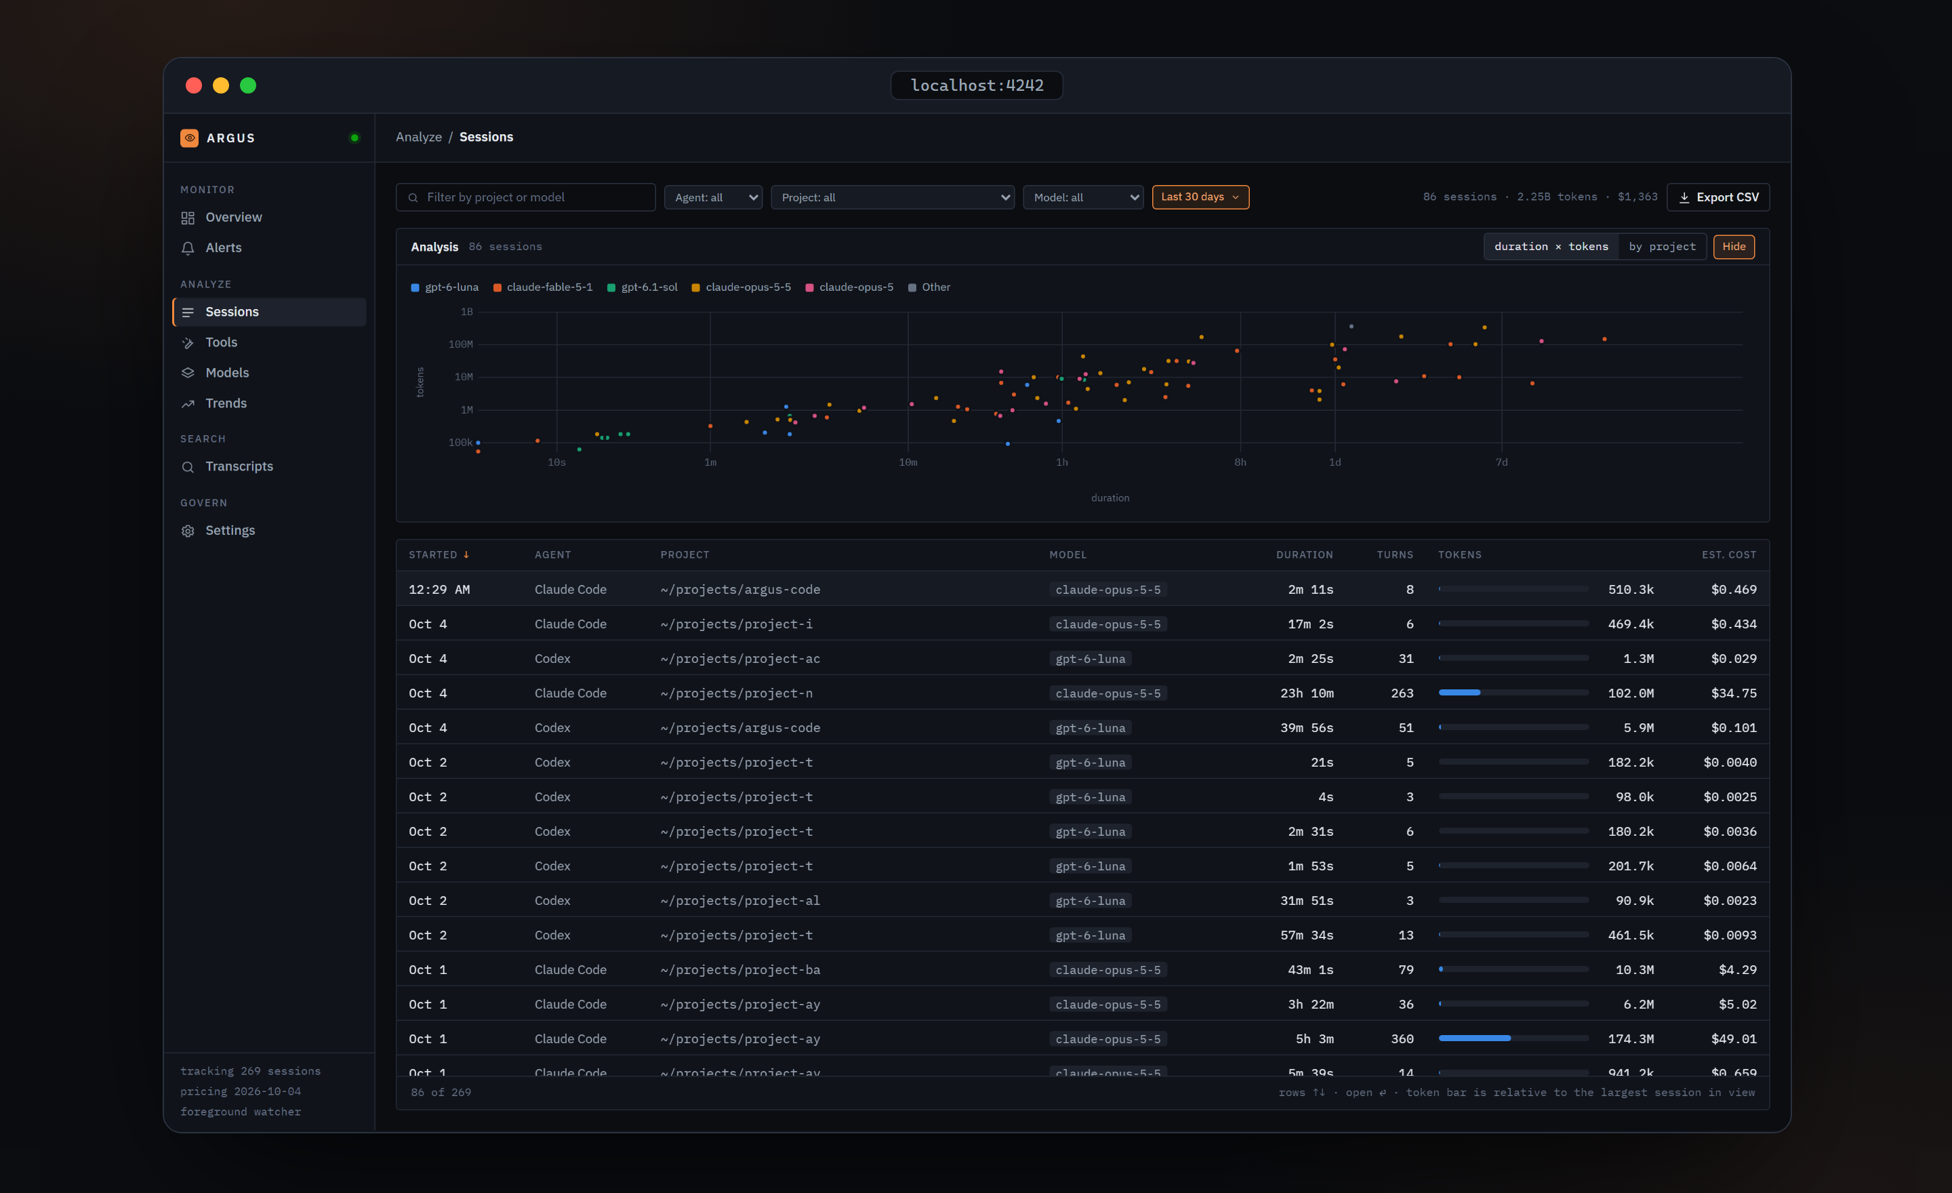Switch to duration × tokens view
This screenshot has height=1193, width=1952.
coord(1550,247)
